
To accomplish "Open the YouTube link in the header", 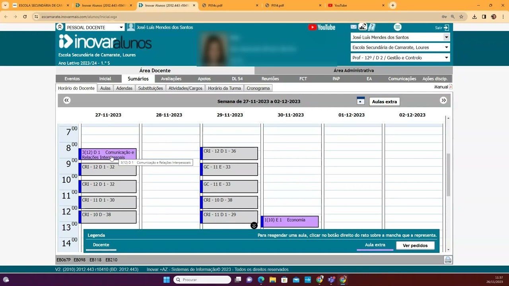I will click(322, 27).
